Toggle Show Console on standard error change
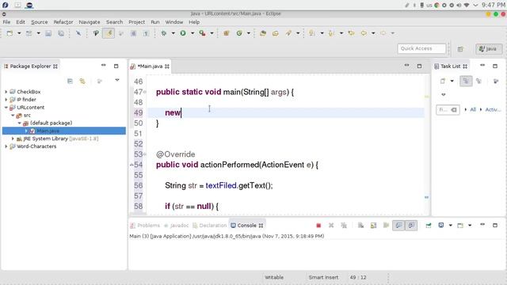 pos(411,226)
